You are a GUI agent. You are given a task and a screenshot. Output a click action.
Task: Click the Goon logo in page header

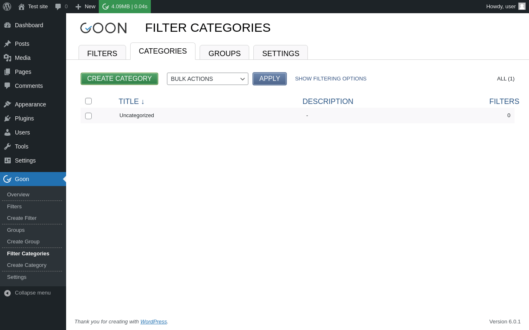(103, 28)
